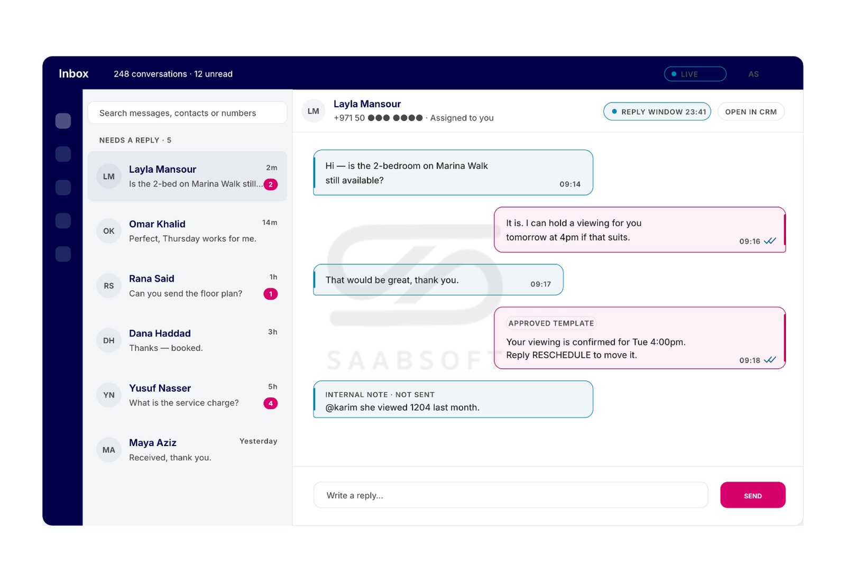
Task: Click the read receipt ticks on 09:18 message
Action: [770, 360]
